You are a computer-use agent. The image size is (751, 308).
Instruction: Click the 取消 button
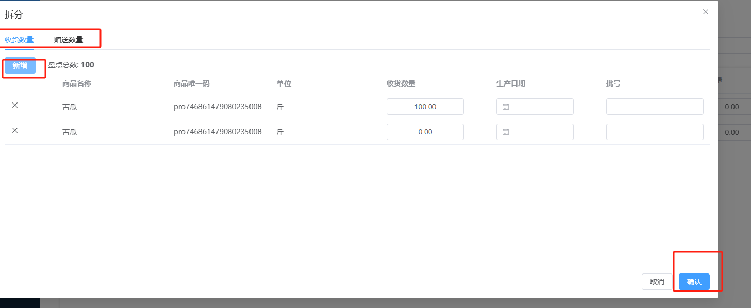pos(657,282)
